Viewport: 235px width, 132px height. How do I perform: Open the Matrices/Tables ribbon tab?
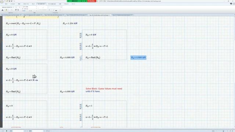click(x=26, y=4)
